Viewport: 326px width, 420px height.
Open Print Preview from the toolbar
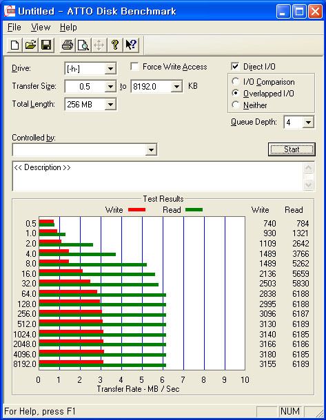click(x=83, y=45)
